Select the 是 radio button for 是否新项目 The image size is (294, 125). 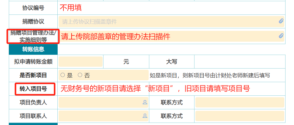click(x=63, y=75)
